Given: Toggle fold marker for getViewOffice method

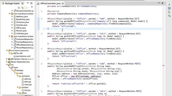Looking at the screenshot, I should click(42, 49).
